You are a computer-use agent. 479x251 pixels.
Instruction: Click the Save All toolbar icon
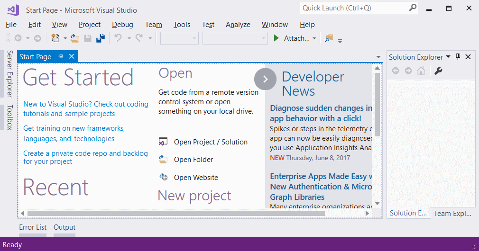[x=101, y=38]
